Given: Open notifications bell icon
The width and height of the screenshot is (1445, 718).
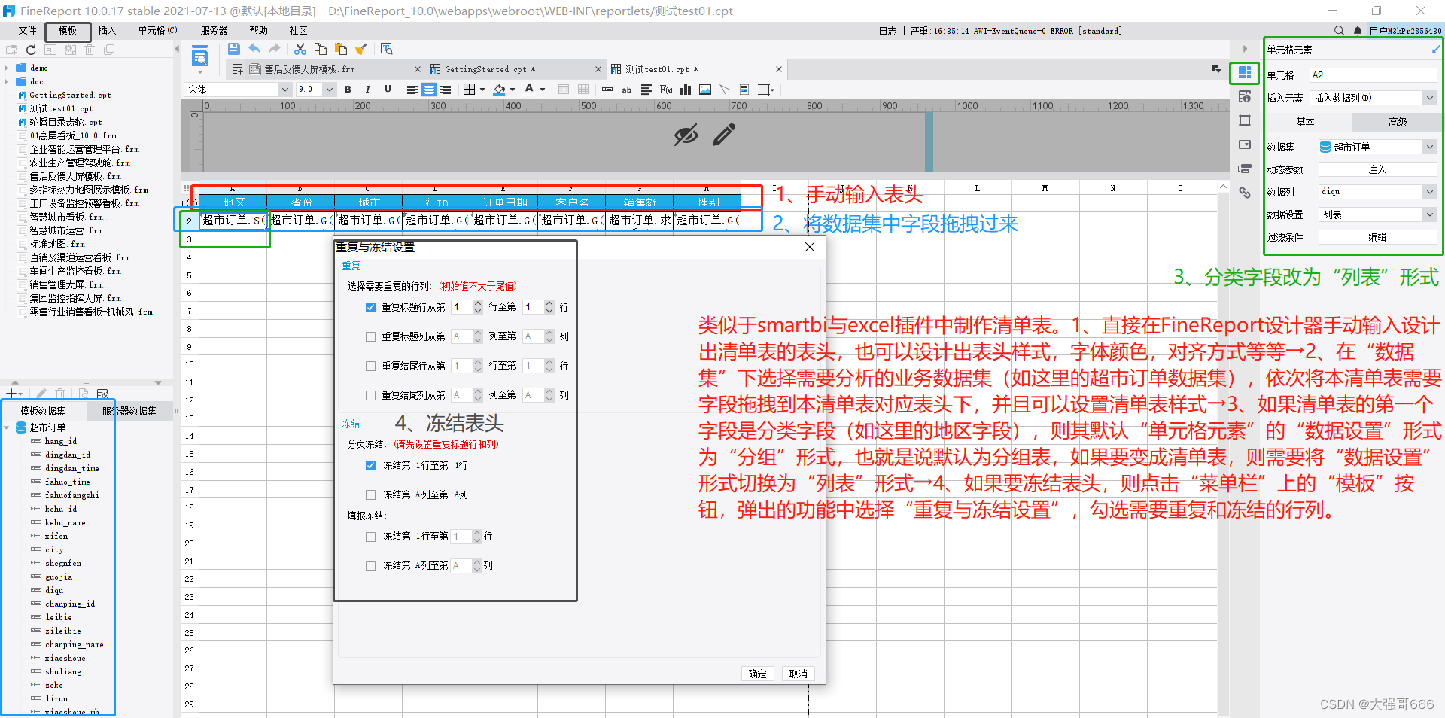Looking at the screenshot, I should 1358,31.
